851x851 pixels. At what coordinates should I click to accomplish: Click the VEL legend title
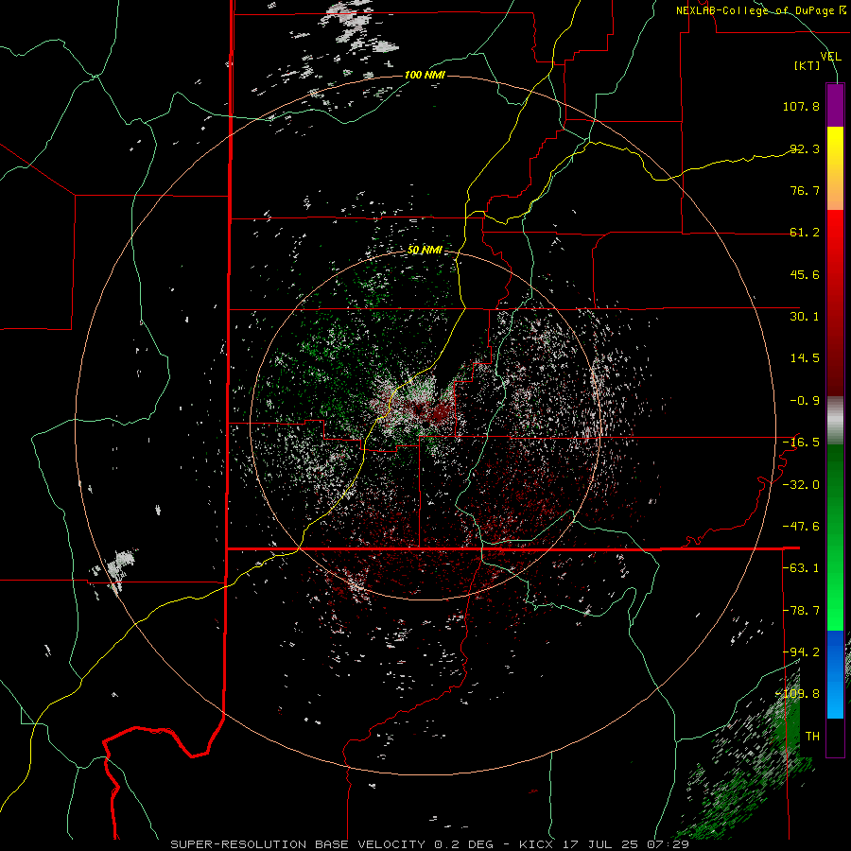tap(830, 56)
